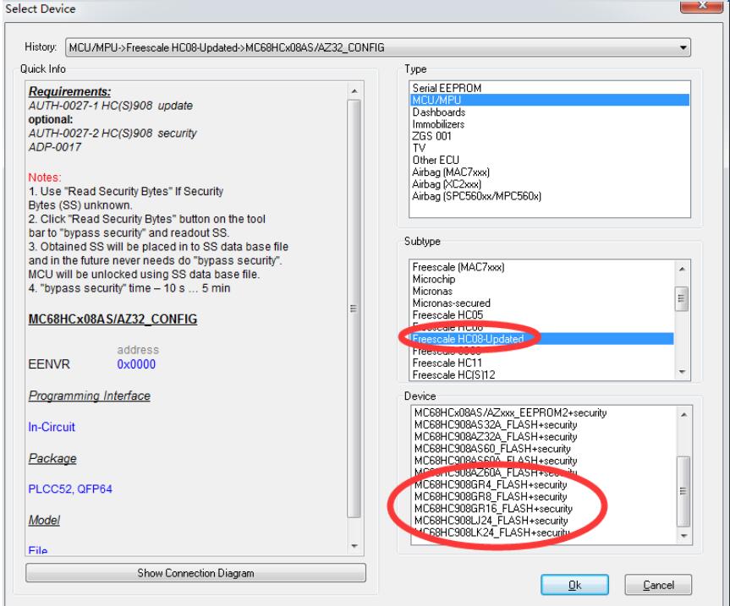The image size is (730, 606).
Task: Select TV in Type list
Action: [x=549, y=148]
